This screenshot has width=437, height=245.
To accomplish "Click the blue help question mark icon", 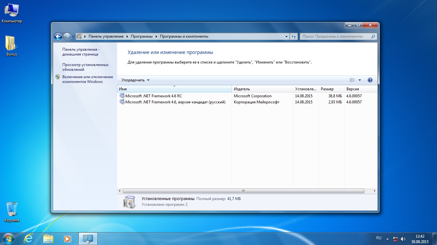I will tap(370, 80).
